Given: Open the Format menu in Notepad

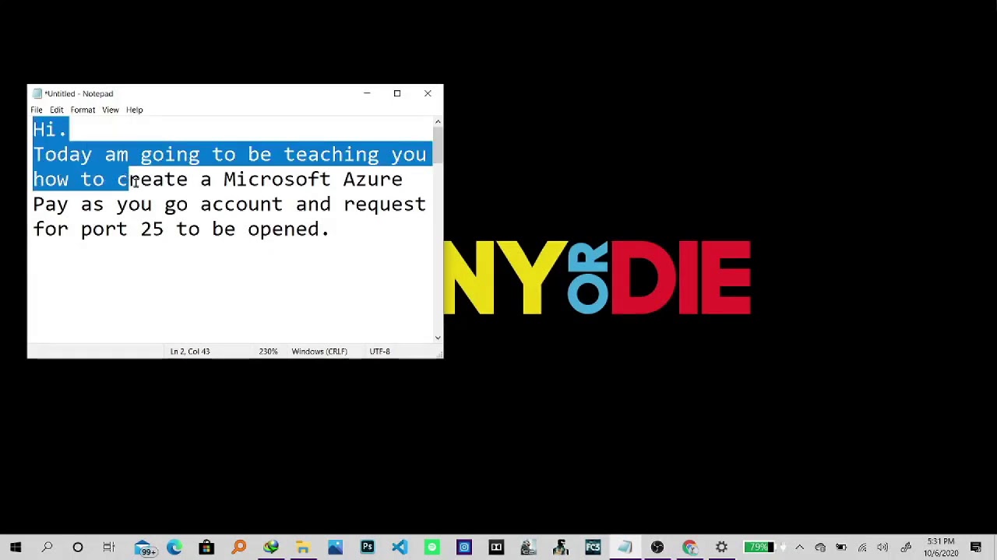Looking at the screenshot, I should point(83,110).
